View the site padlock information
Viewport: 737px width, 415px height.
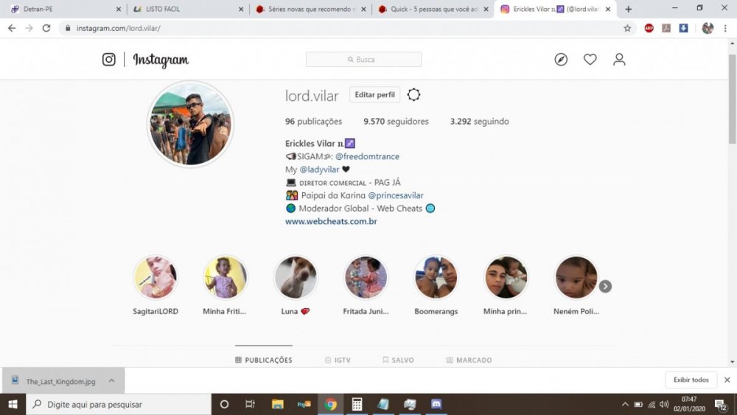68,28
